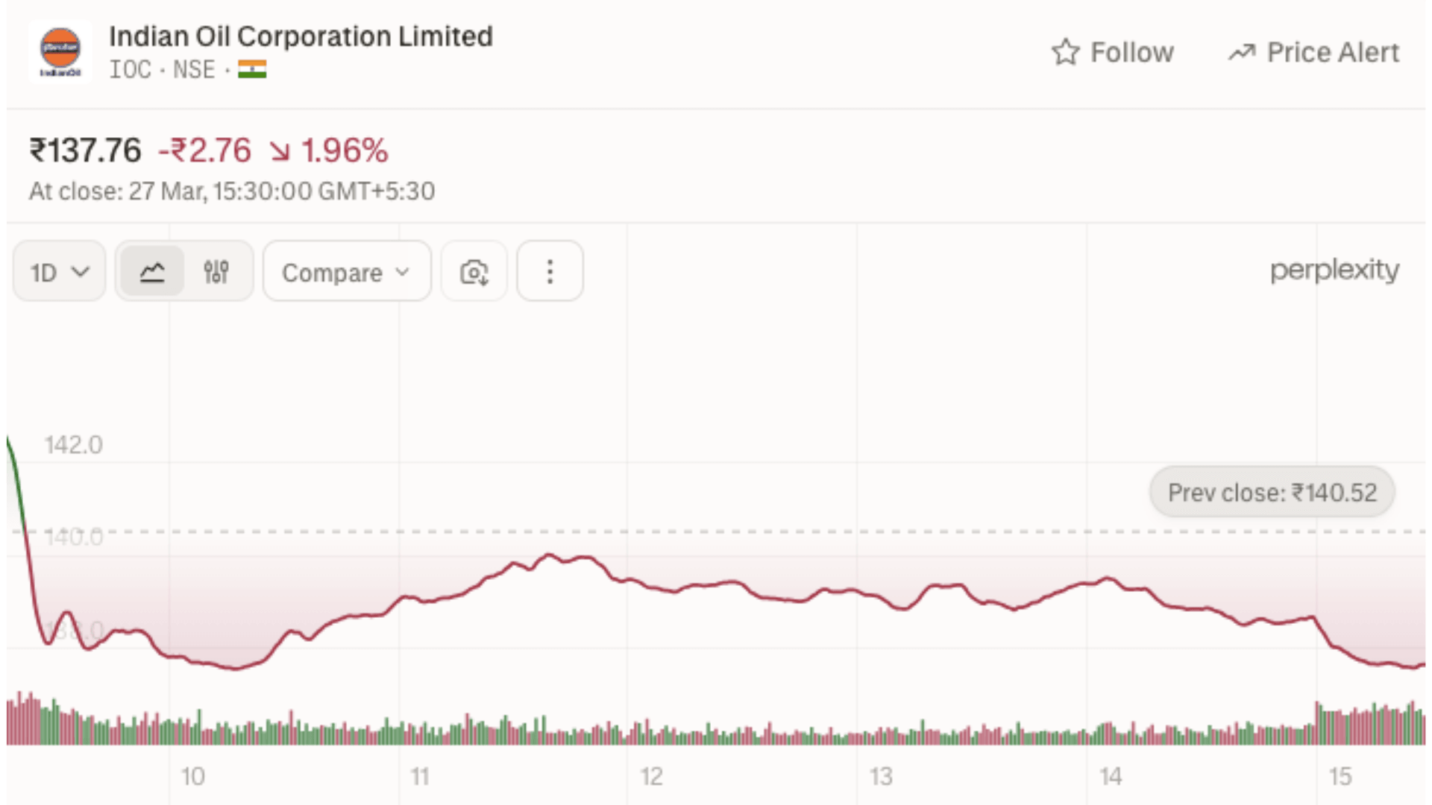Switch to line chart view
Screen dimensions: 1432x805
(152, 272)
